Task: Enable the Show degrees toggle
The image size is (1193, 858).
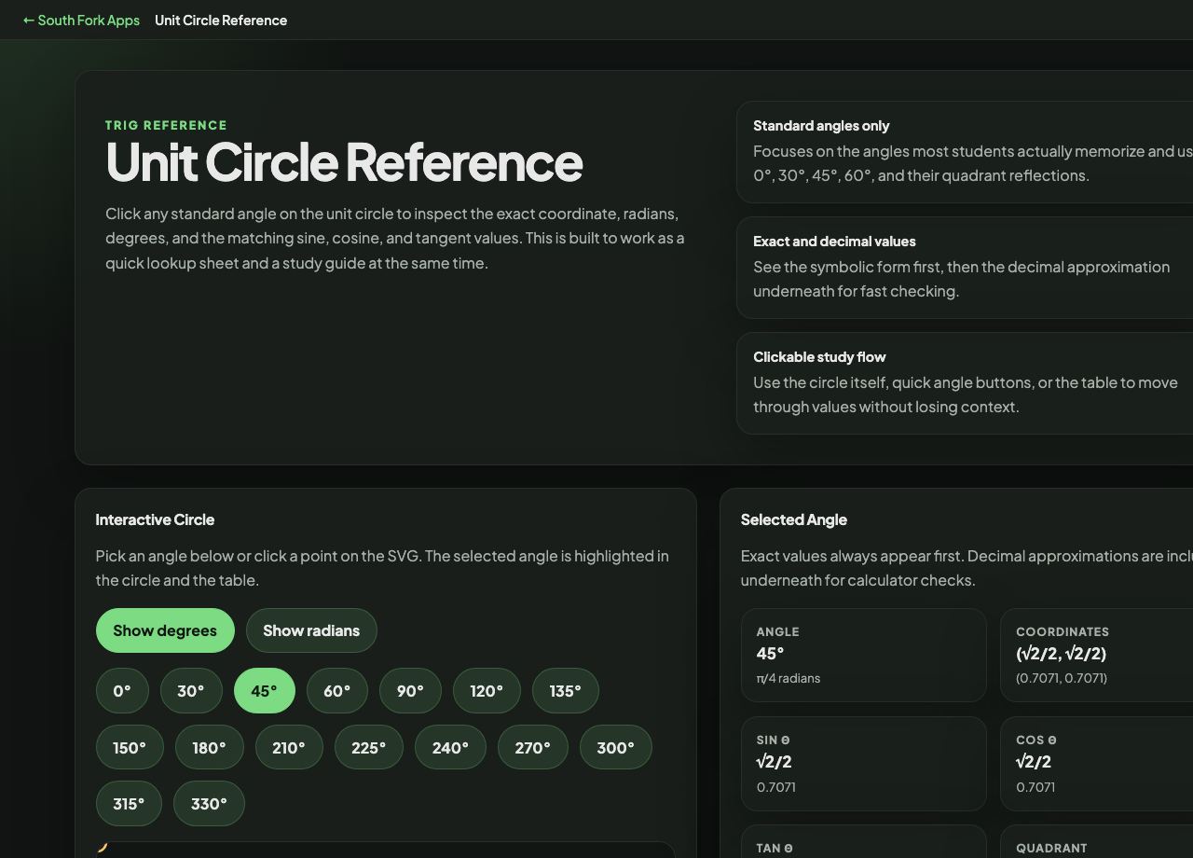Action: 165,630
